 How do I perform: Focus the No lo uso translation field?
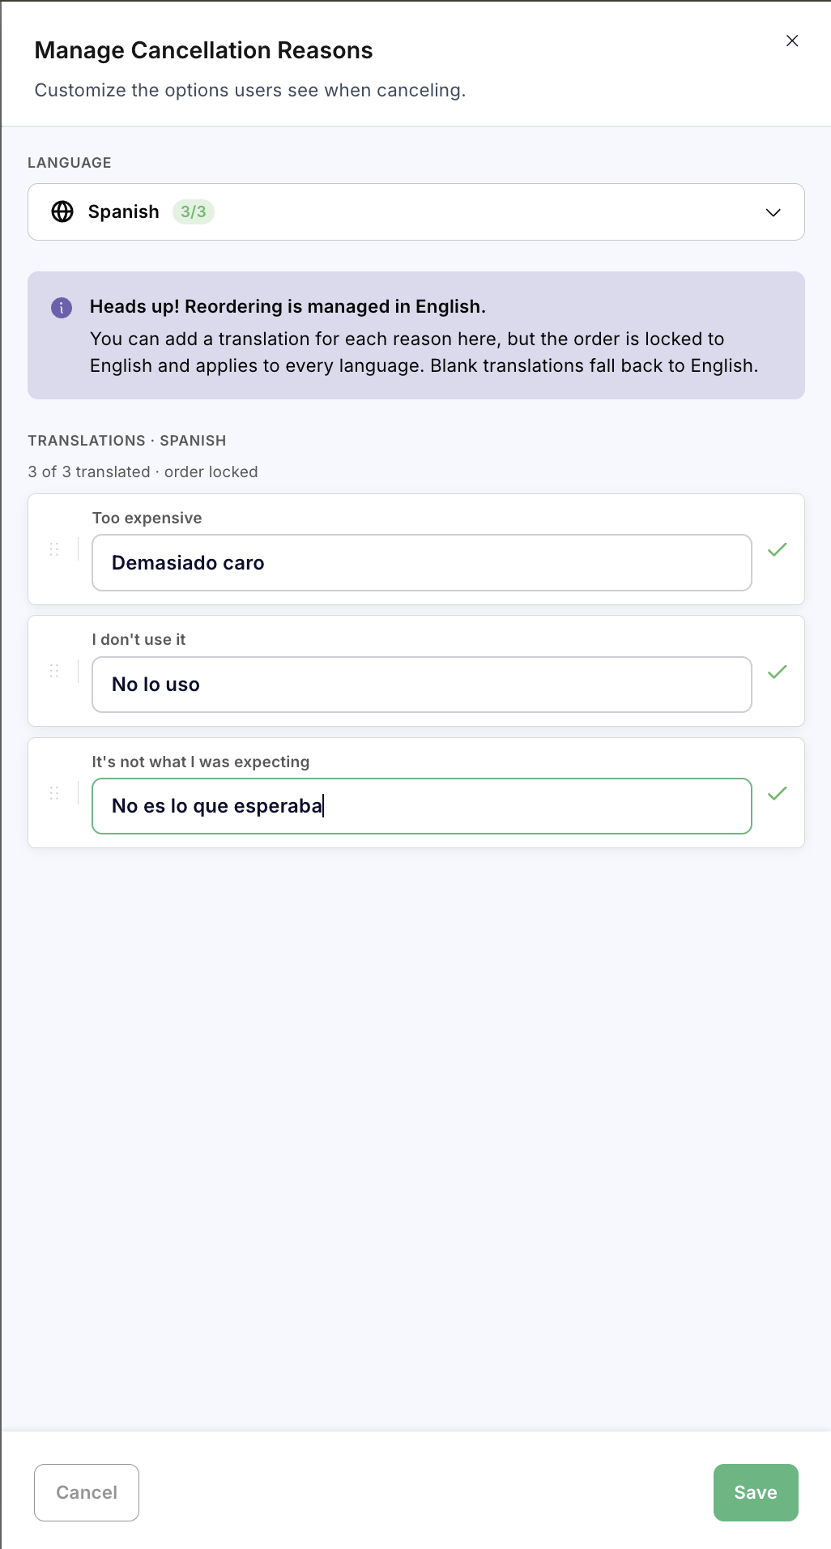pos(422,685)
